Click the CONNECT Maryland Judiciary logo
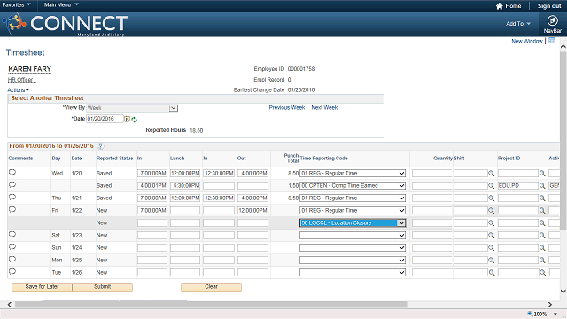567x319 pixels. tap(65, 25)
